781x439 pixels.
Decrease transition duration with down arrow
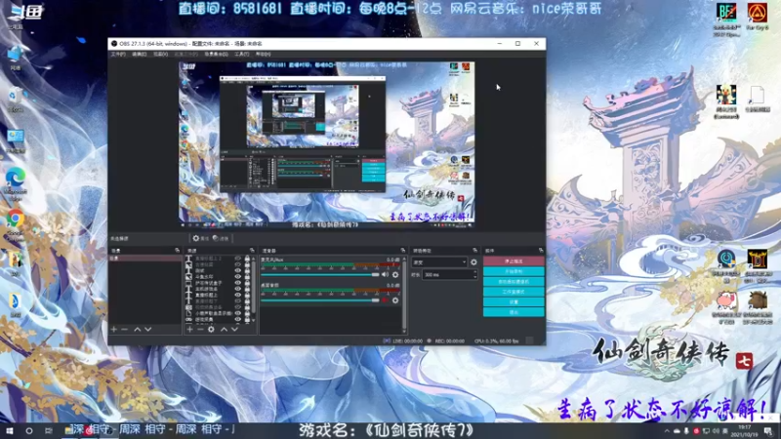point(475,277)
